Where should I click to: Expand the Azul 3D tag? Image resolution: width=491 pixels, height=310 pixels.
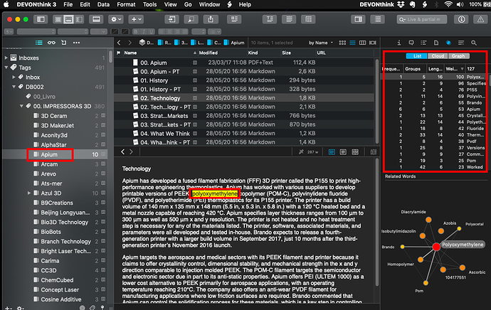click(28, 193)
